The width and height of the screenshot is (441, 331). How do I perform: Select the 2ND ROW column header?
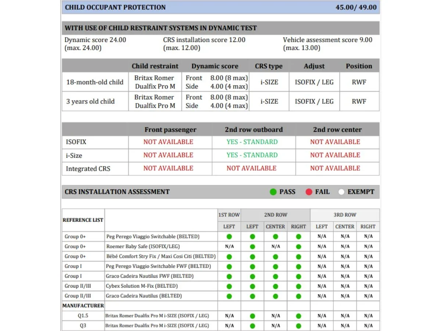[275, 215]
